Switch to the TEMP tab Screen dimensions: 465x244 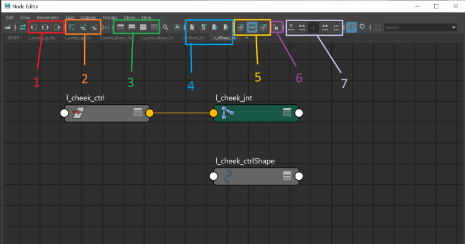(x=13, y=38)
